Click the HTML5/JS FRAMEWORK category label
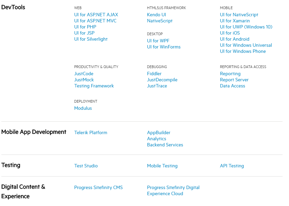The image size is (289, 206). coord(166,8)
